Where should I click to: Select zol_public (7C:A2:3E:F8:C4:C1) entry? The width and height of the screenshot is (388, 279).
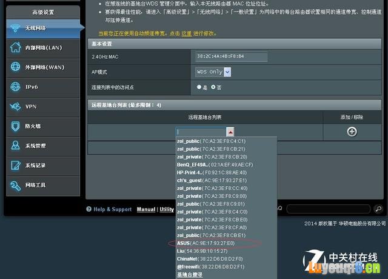[211, 141]
